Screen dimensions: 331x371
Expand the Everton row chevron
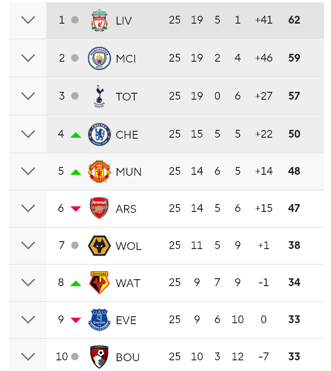click(x=28, y=320)
